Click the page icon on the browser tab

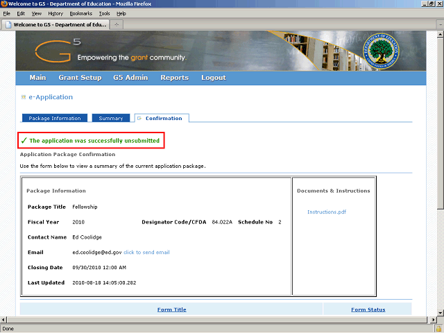pyautogui.click(x=8, y=25)
